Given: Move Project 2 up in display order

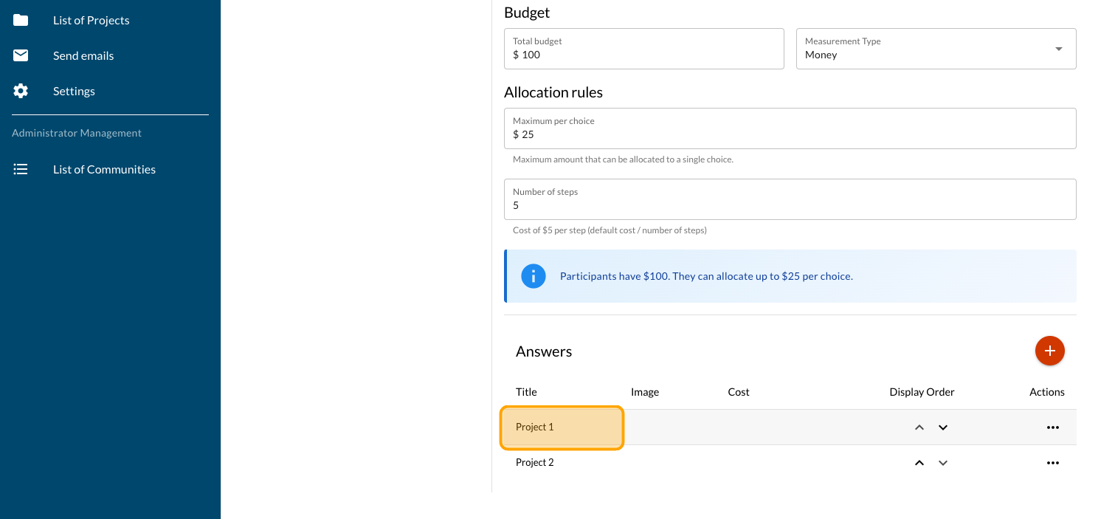Looking at the screenshot, I should click(919, 463).
